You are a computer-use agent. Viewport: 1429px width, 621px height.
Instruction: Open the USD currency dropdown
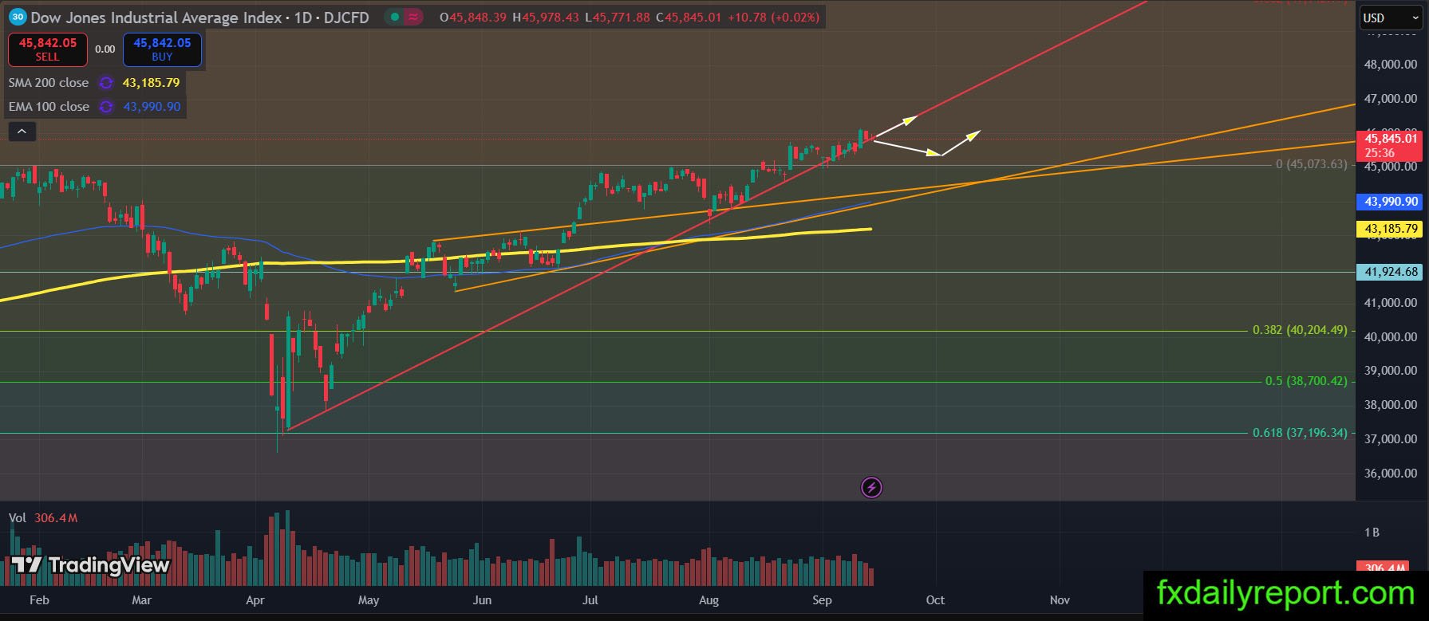(1391, 18)
